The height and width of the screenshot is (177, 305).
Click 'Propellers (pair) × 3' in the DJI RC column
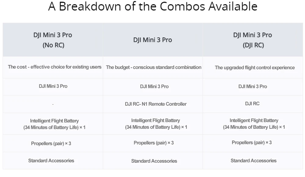click(252, 142)
